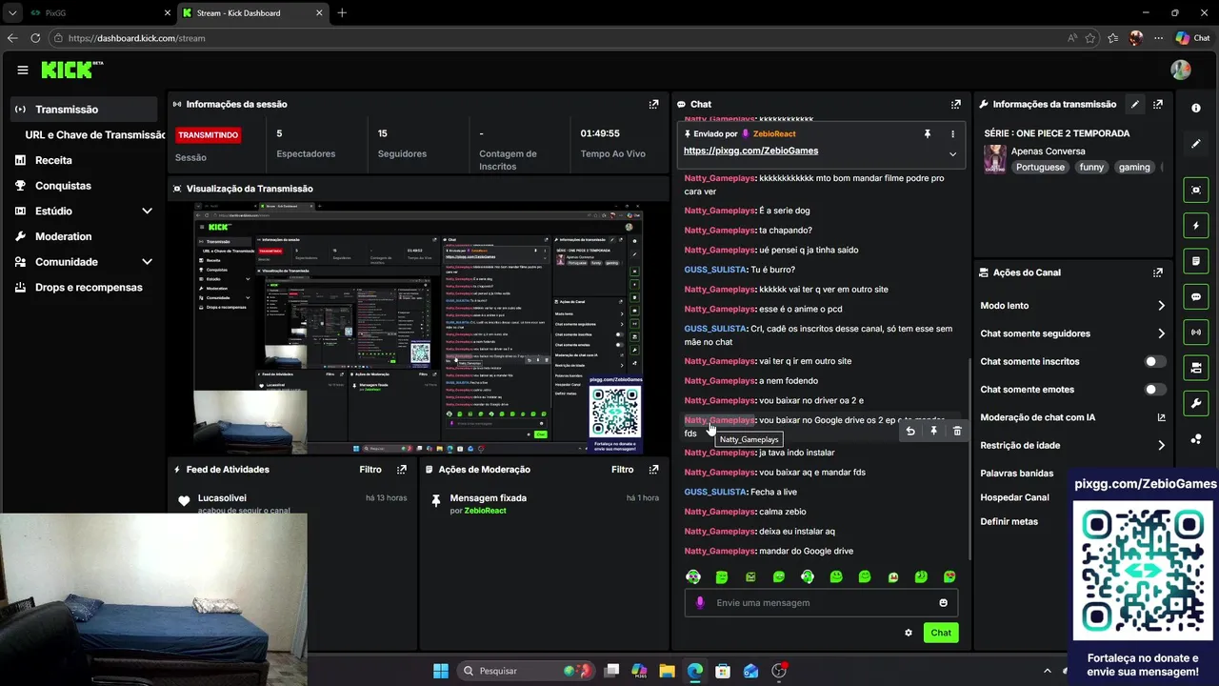This screenshot has height=686, width=1219.
Task: Open chat settings gear icon
Action: coord(909,633)
